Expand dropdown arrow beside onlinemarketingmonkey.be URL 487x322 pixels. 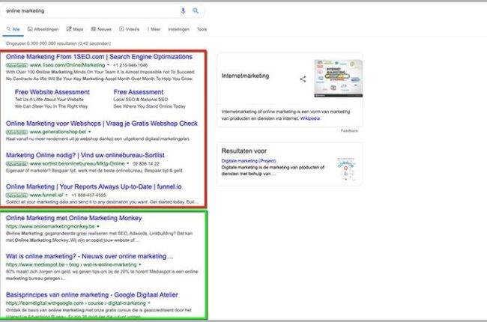click(x=100, y=226)
